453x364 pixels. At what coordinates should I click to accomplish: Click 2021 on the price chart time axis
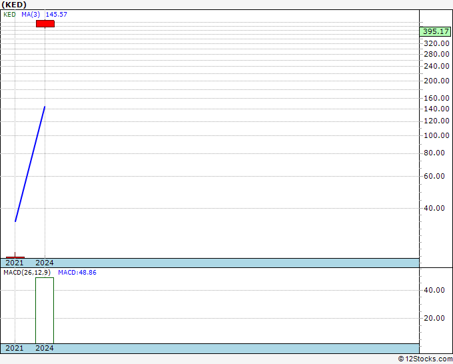pos(15,263)
